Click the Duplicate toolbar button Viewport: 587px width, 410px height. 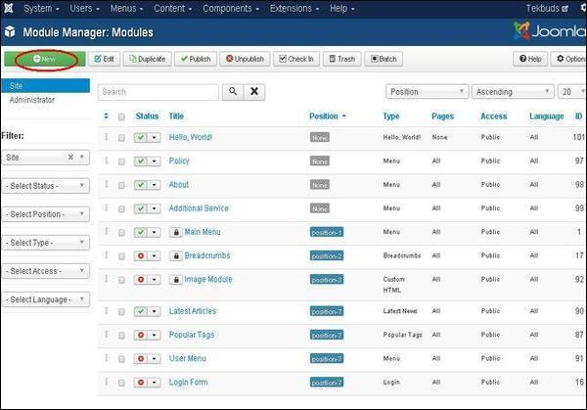148,59
